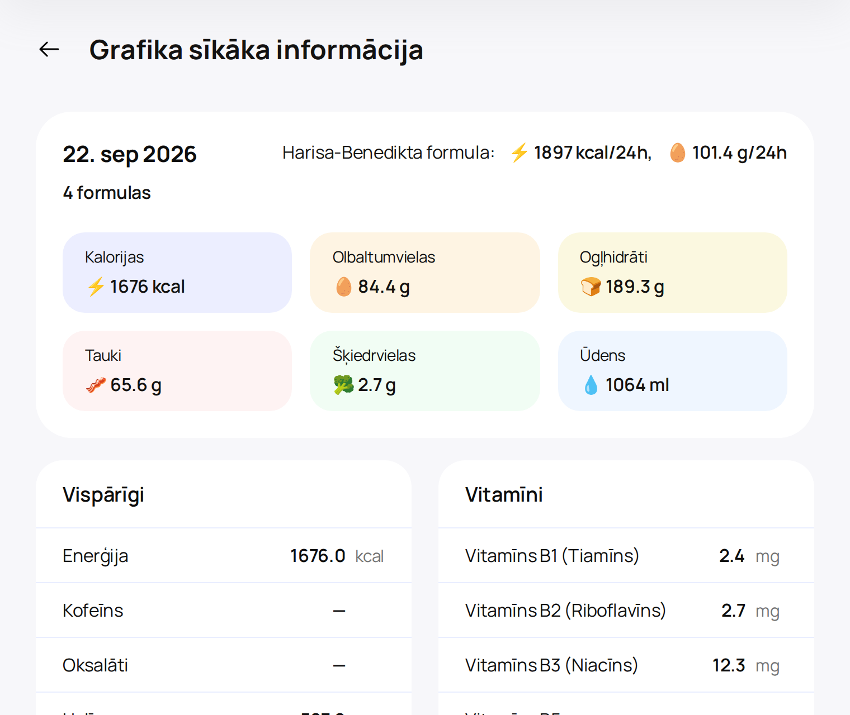Image resolution: width=850 pixels, height=715 pixels.
Task: Click the Vitamīni section heading
Action: coord(504,495)
